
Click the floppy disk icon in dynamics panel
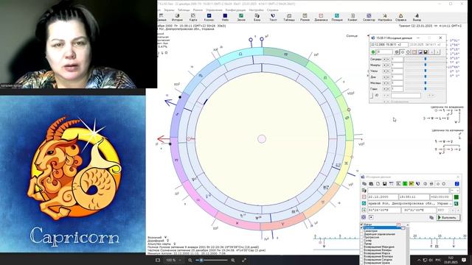426,52
